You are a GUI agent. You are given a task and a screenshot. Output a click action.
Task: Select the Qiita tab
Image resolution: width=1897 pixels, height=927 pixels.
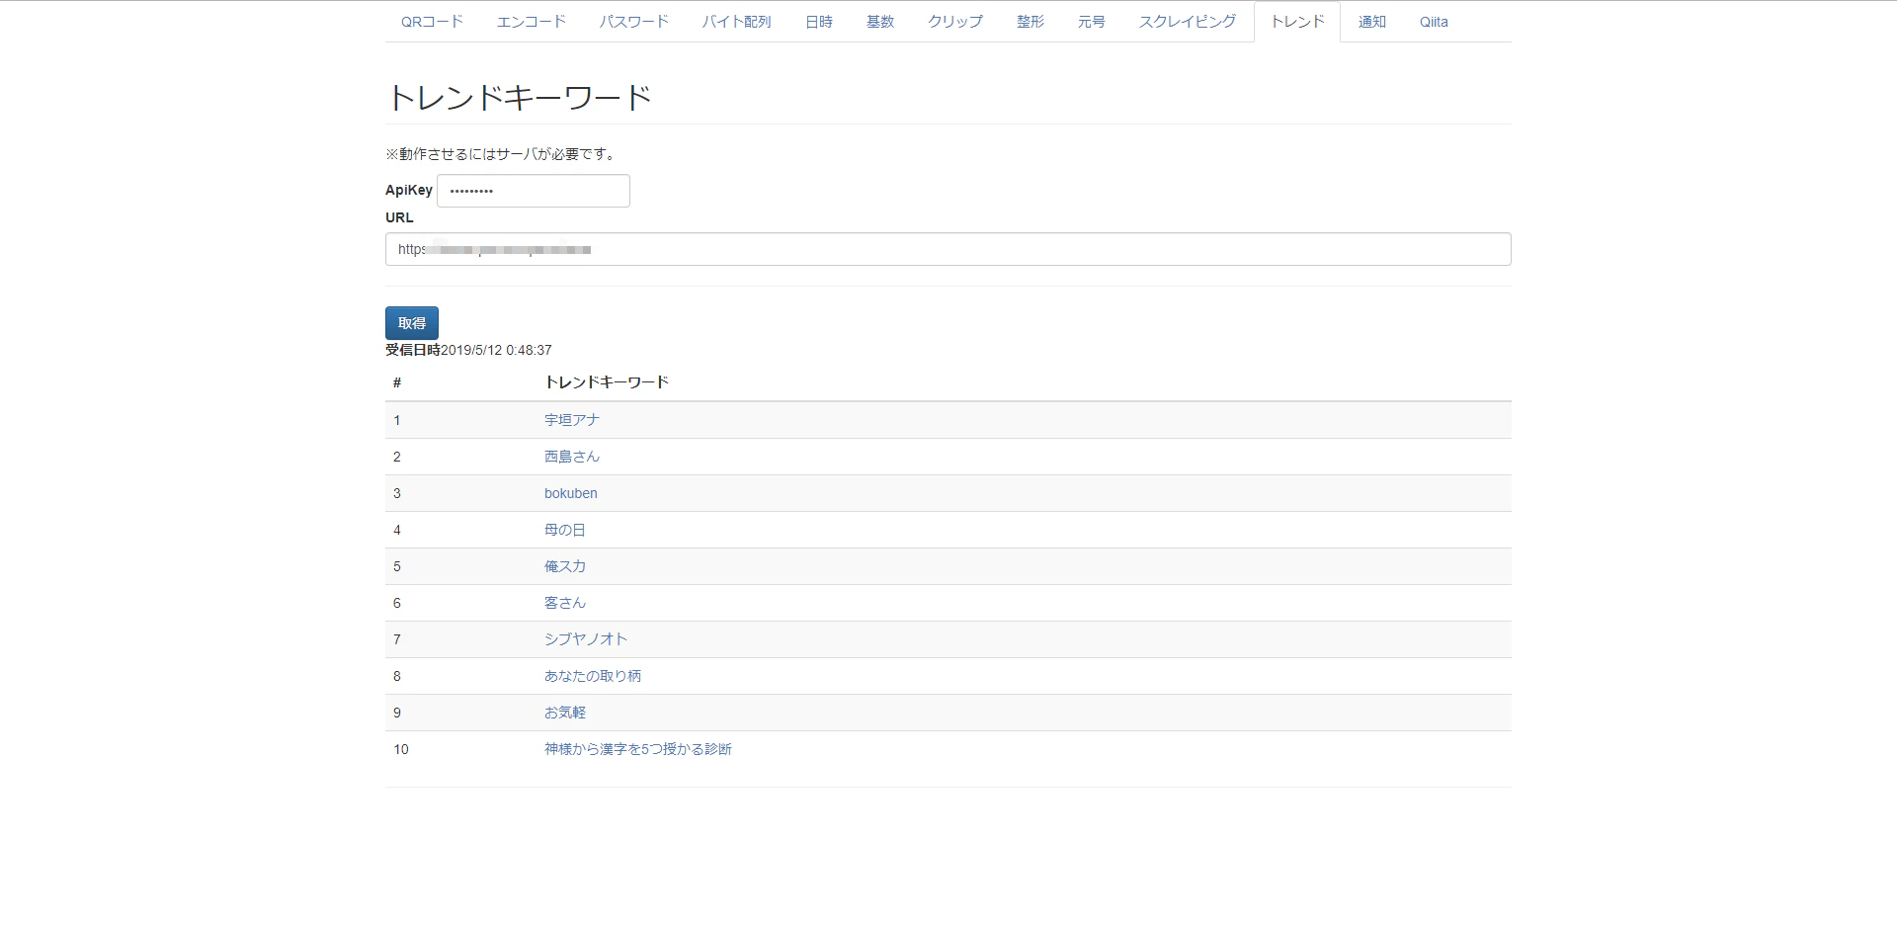pos(1434,22)
